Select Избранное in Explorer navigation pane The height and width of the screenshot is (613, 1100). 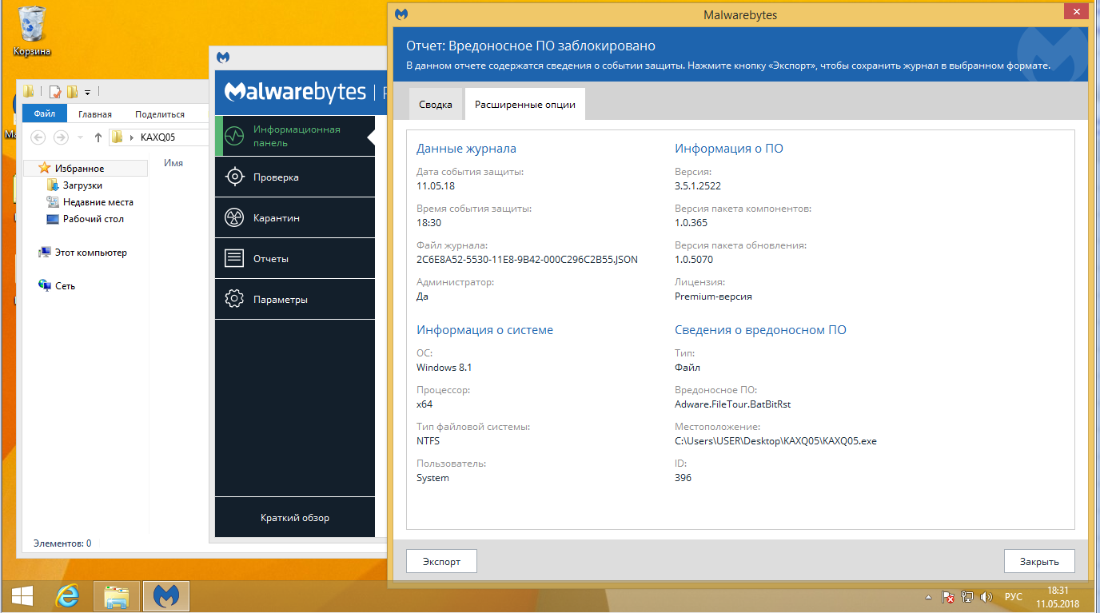tap(80, 168)
